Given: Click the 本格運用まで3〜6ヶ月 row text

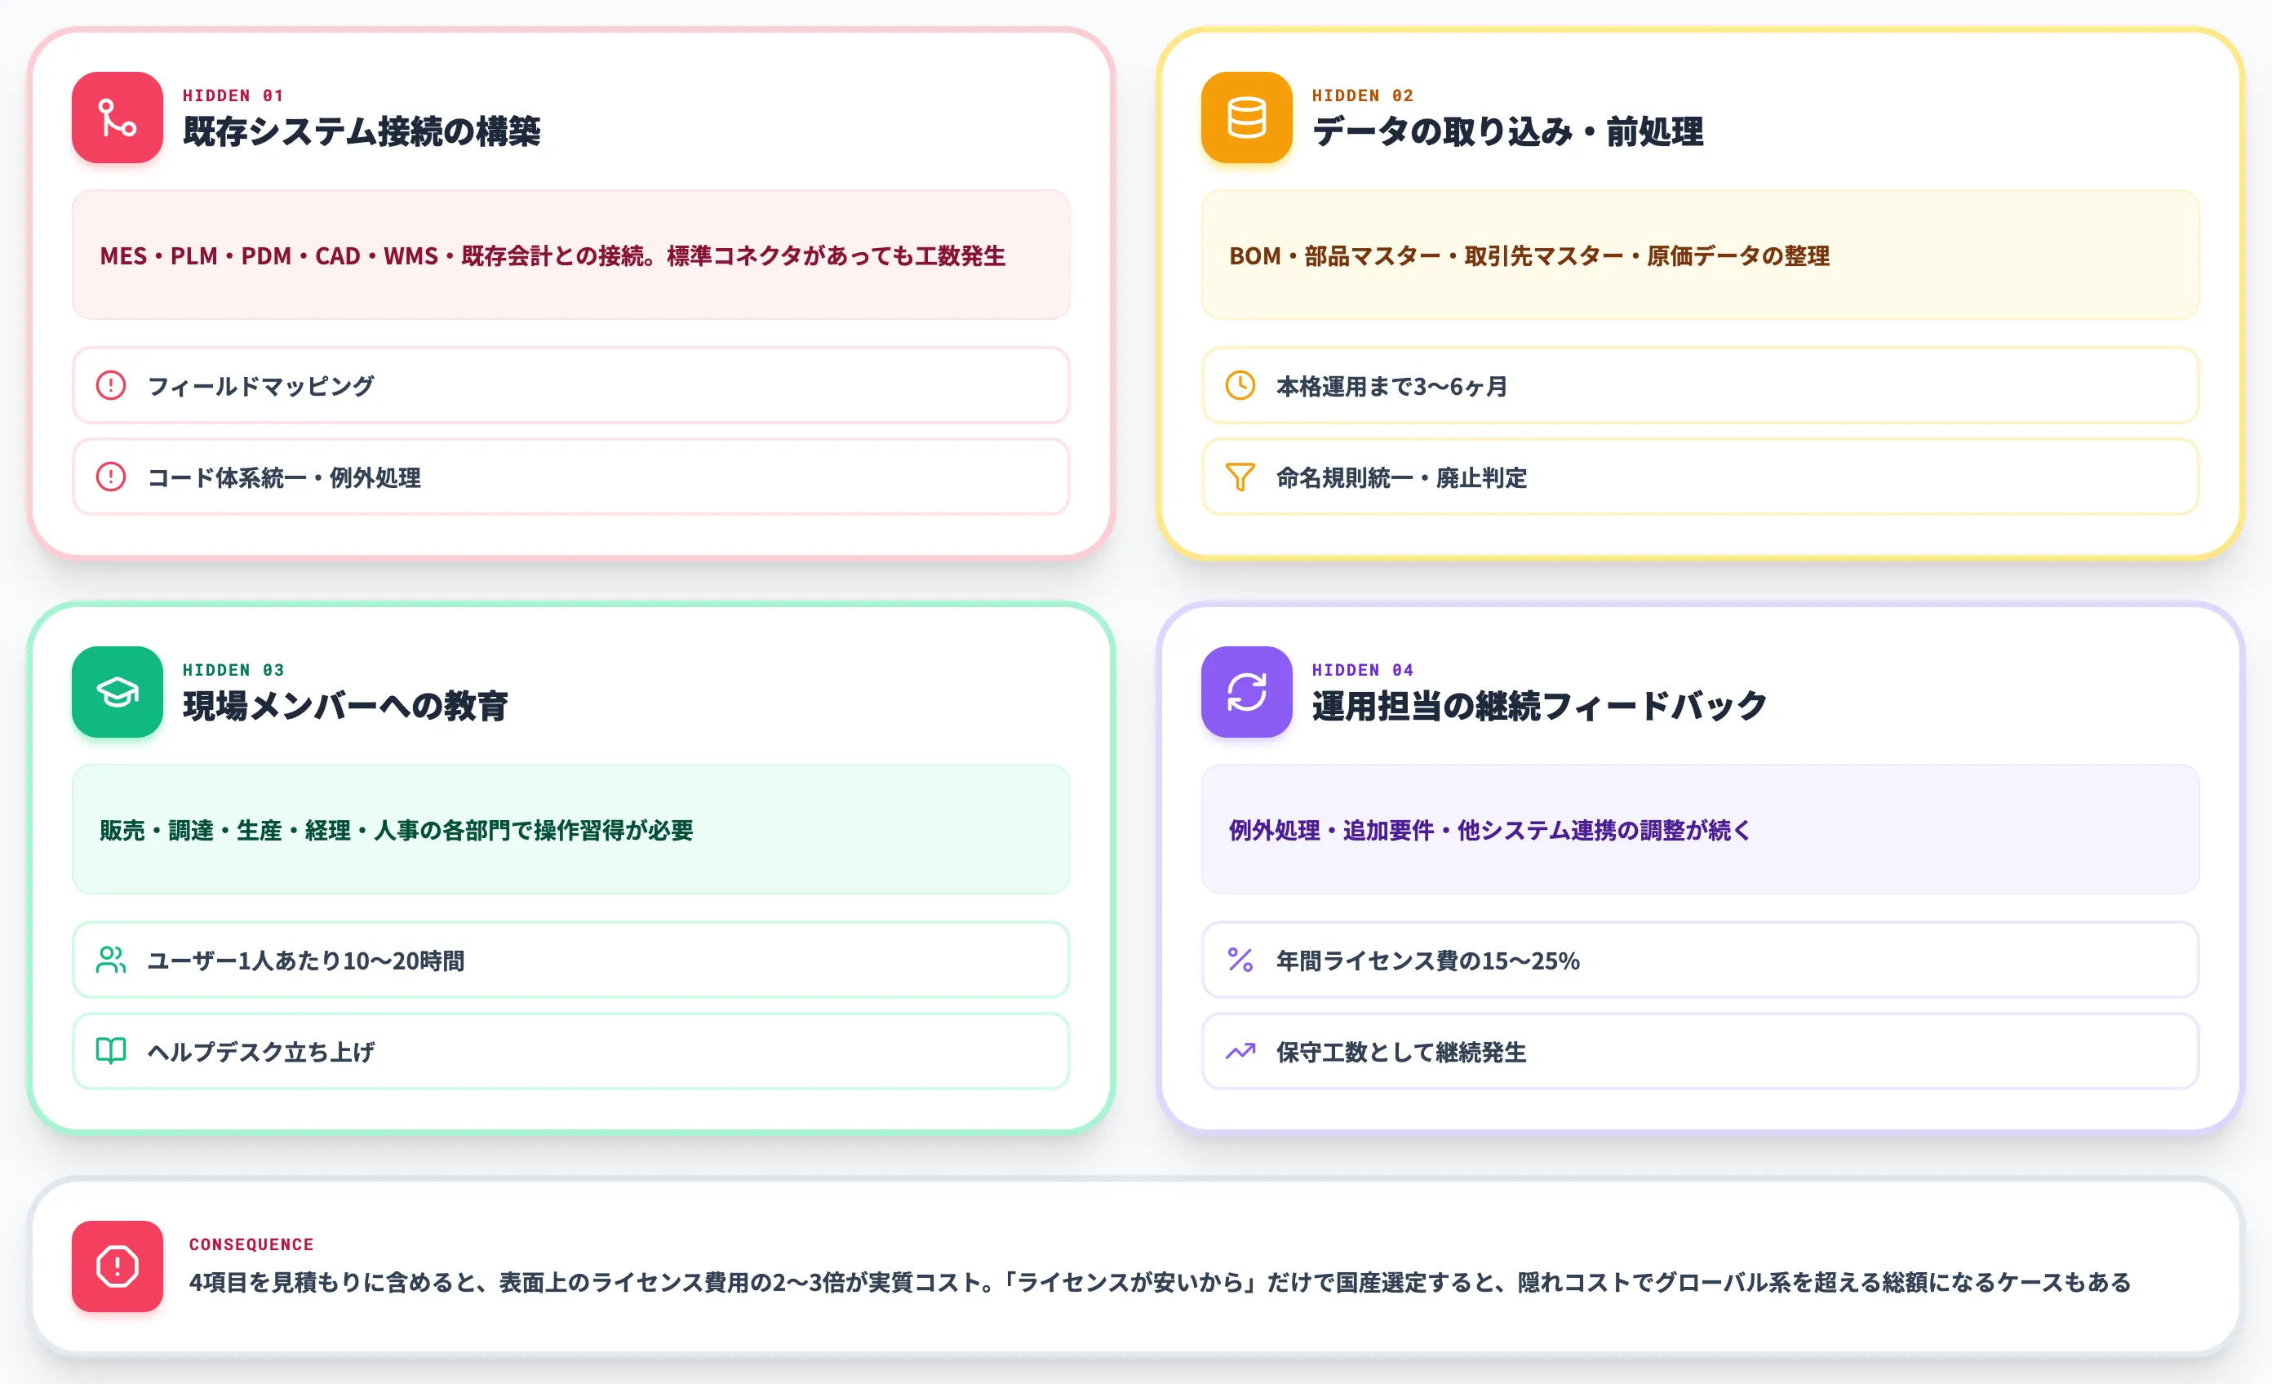Looking at the screenshot, I should (1391, 385).
